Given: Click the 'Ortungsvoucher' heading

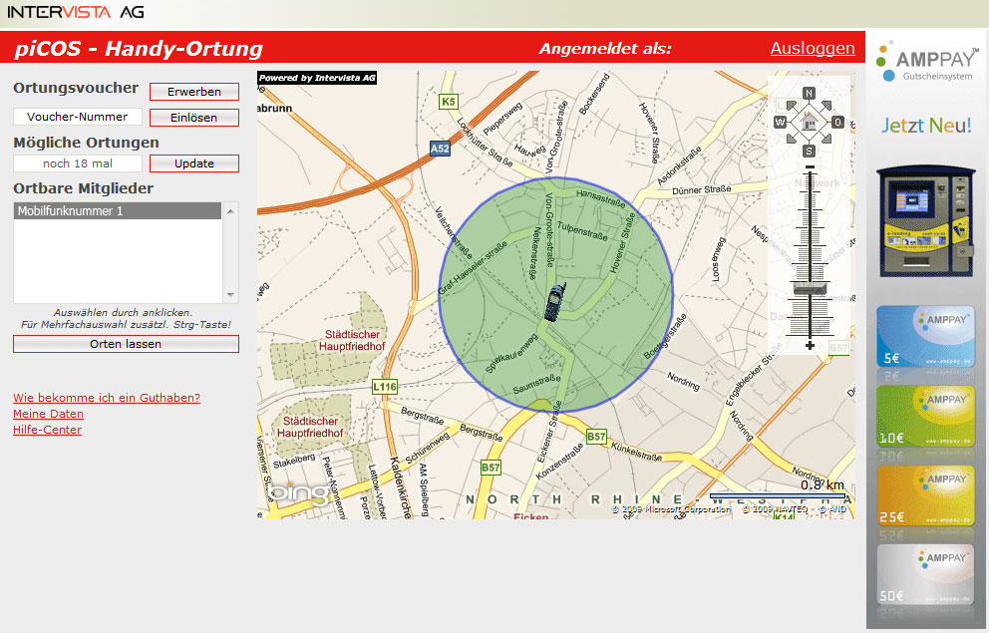Looking at the screenshot, I should [x=76, y=88].
